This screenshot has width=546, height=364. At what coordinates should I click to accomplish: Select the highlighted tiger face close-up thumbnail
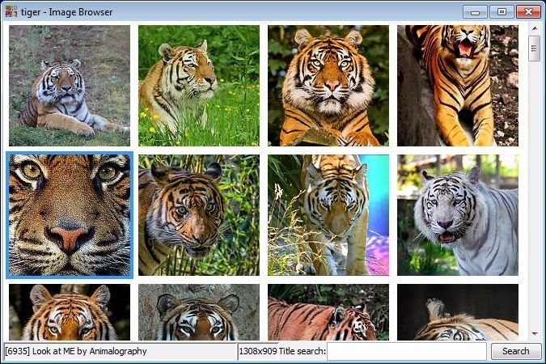(x=69, y=214)
